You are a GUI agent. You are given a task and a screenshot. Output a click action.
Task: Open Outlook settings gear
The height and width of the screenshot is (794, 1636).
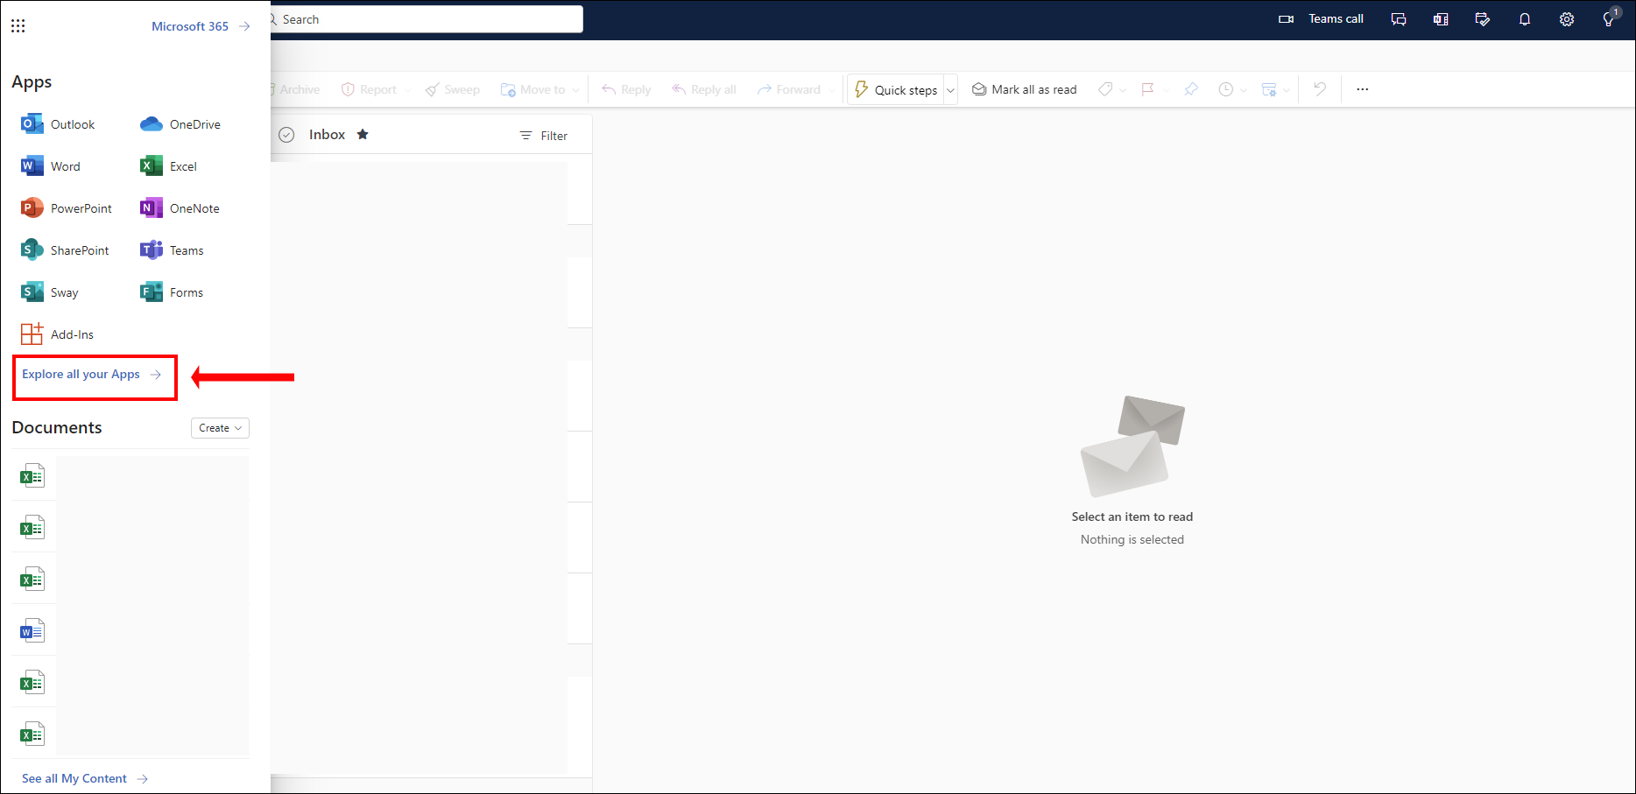pos(1567,19)
